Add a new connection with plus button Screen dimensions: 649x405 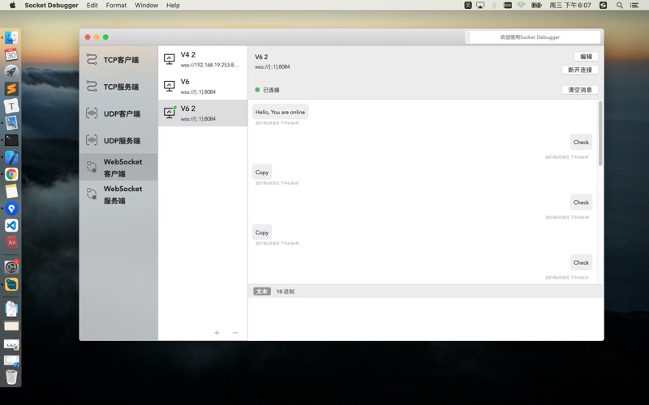click(x=217, y=333)
